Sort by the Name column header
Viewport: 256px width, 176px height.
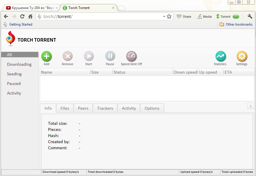pyautogui.click(x=65, y=72)
